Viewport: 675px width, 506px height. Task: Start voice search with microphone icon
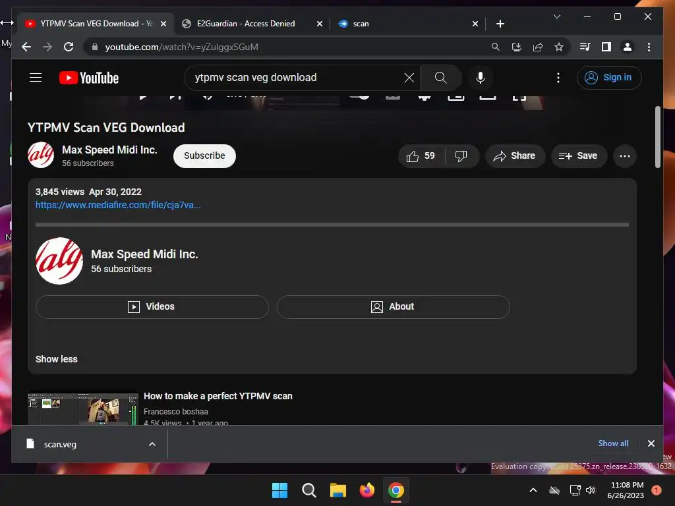[481, 78]
